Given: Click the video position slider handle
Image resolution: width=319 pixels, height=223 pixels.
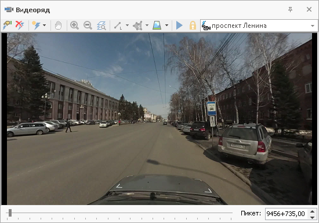Looking at the screenshot, I should pos(10,213).
